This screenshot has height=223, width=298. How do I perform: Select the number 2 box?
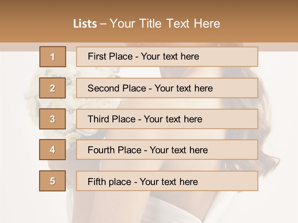(x=52, y=88)
